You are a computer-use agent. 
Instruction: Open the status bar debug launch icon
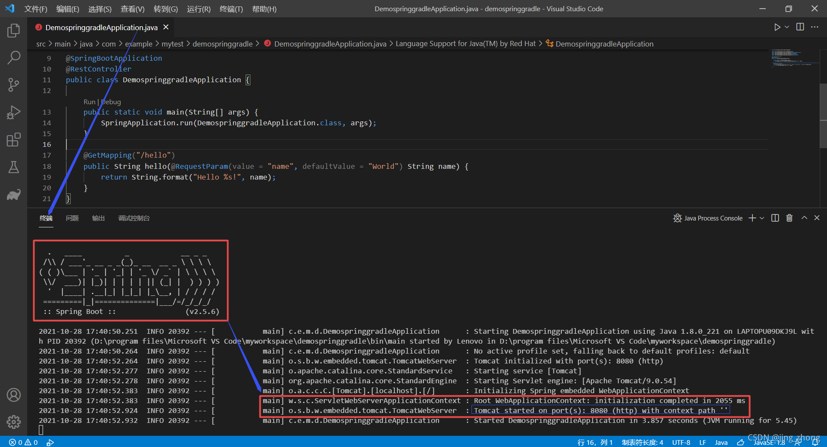50,442
